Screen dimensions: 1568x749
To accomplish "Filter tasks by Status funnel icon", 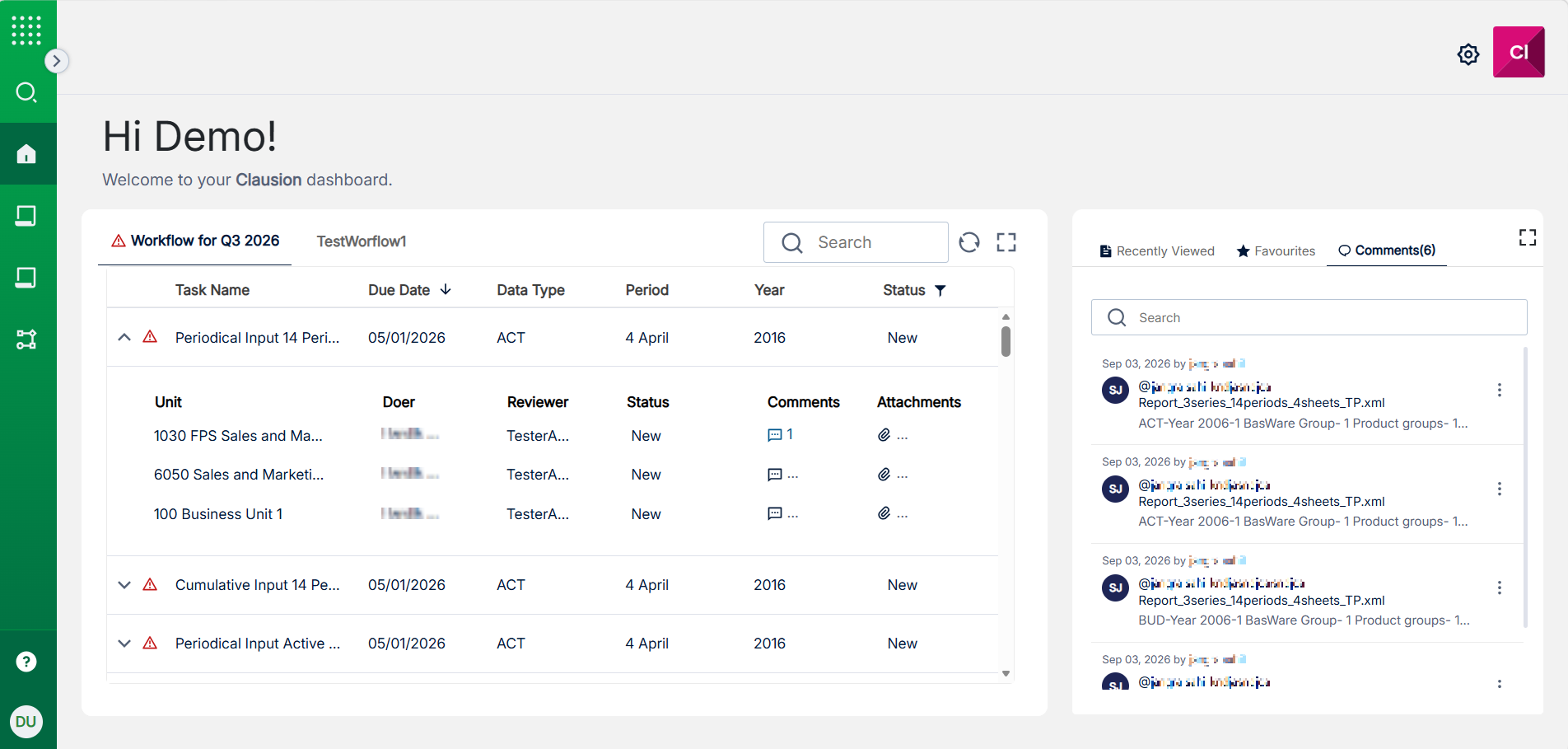I will click(940, 290).
